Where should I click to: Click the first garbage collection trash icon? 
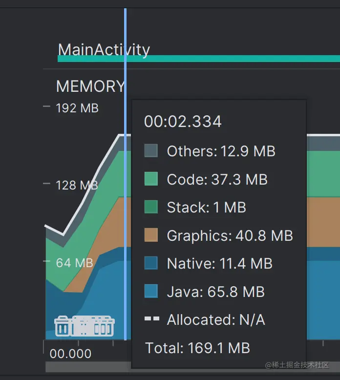pos(63,326)
